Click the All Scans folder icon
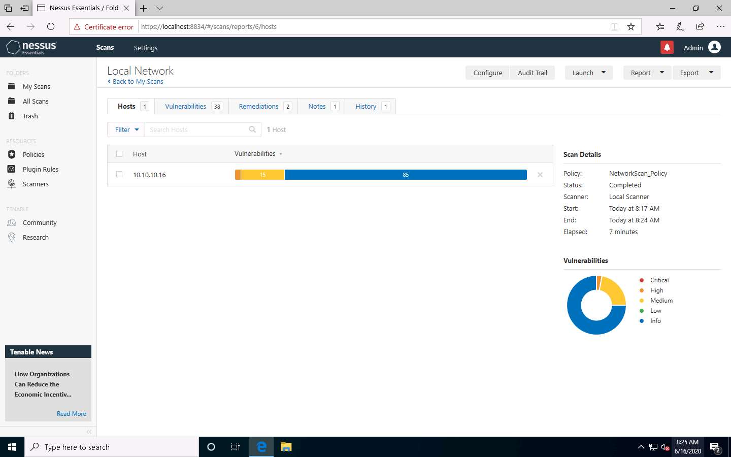The image size is (731, 457). (12, 101)
